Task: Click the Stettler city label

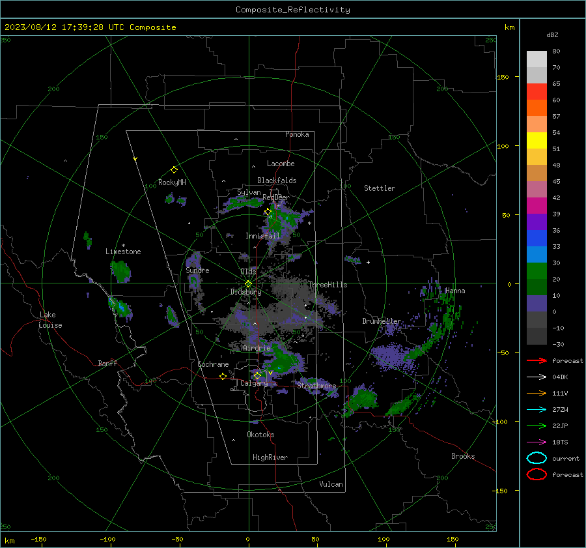Action: [380, 188]
